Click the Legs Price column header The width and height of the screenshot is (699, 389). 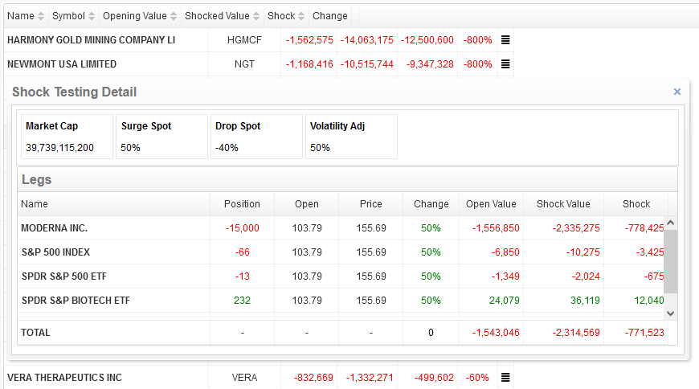pos(371,204)
